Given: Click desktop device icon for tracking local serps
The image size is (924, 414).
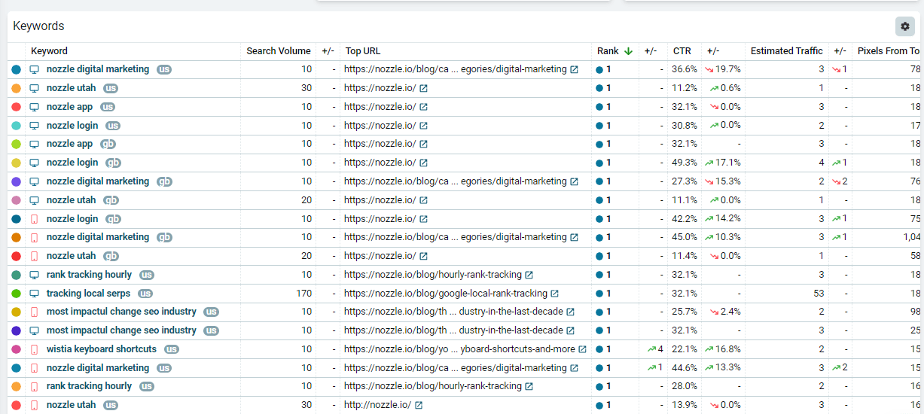Looking at the screenshot, I should 34,294.
